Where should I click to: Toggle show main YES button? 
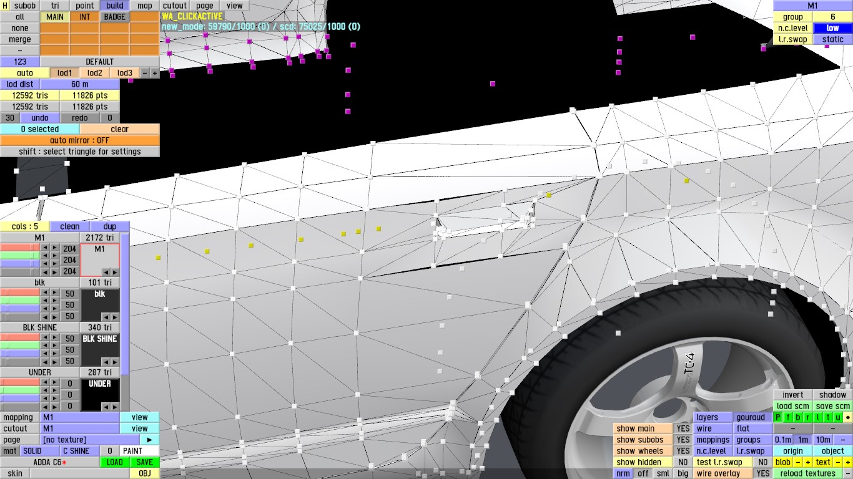click(683, 428)
